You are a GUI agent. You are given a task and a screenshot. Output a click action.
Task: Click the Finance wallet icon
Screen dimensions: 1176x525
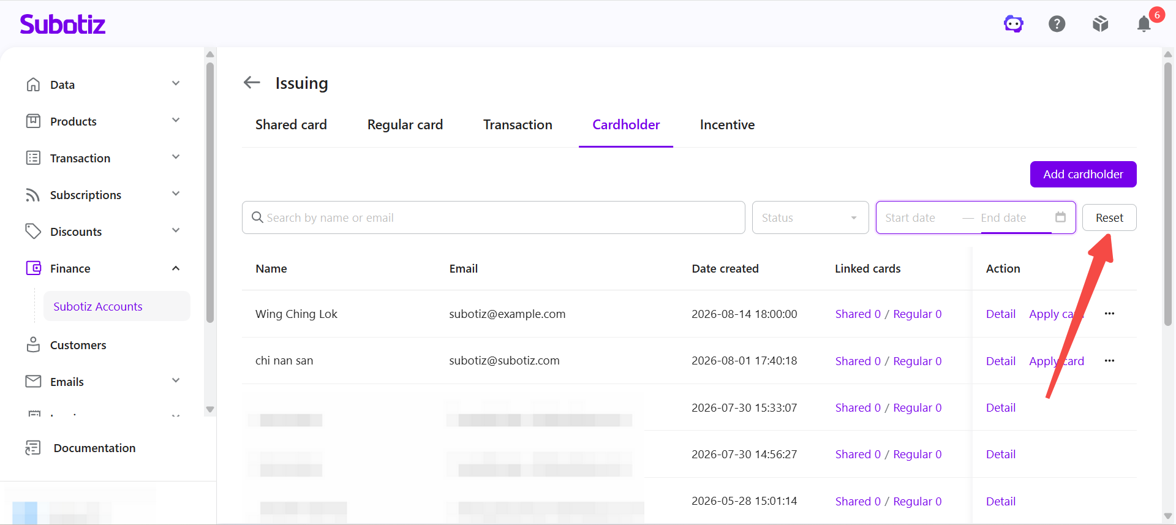(x=33, y=268)
